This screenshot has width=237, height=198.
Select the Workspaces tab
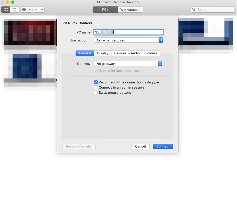click(130, 10)
